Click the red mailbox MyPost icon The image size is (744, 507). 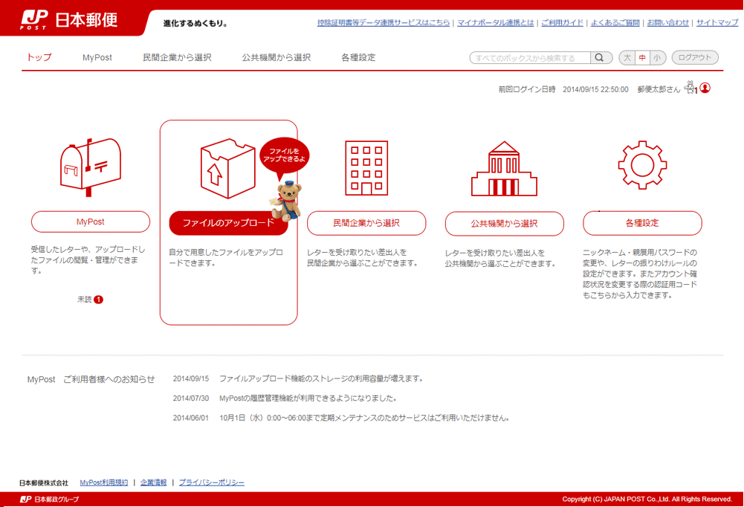pyautogui.click(x=91, y=167)
